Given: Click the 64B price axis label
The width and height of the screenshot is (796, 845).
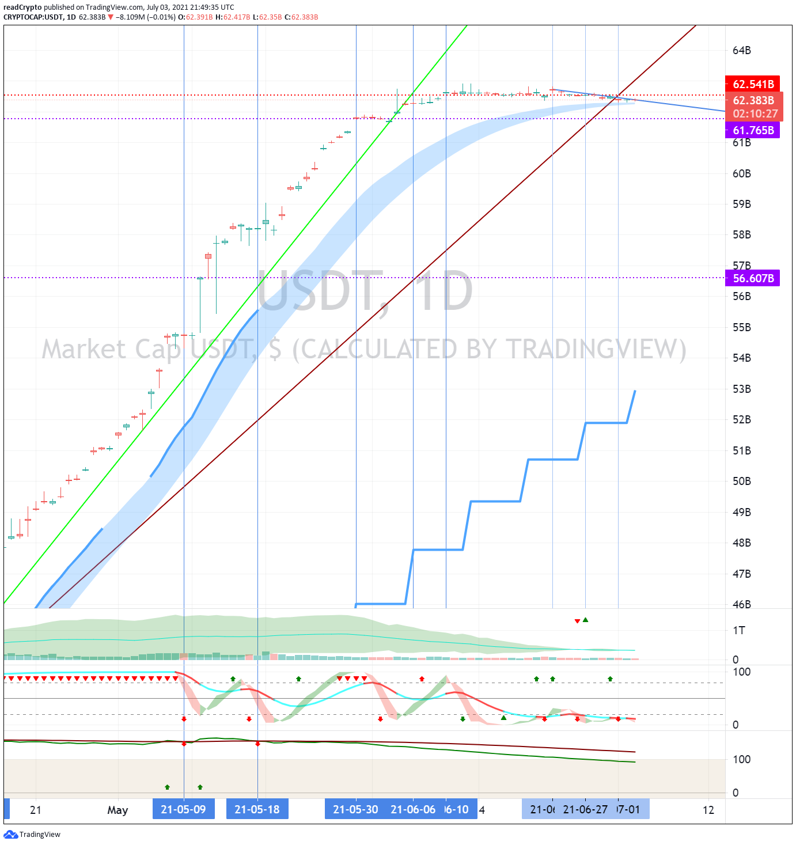Looking at the screenshot, I should pos(742,50).
